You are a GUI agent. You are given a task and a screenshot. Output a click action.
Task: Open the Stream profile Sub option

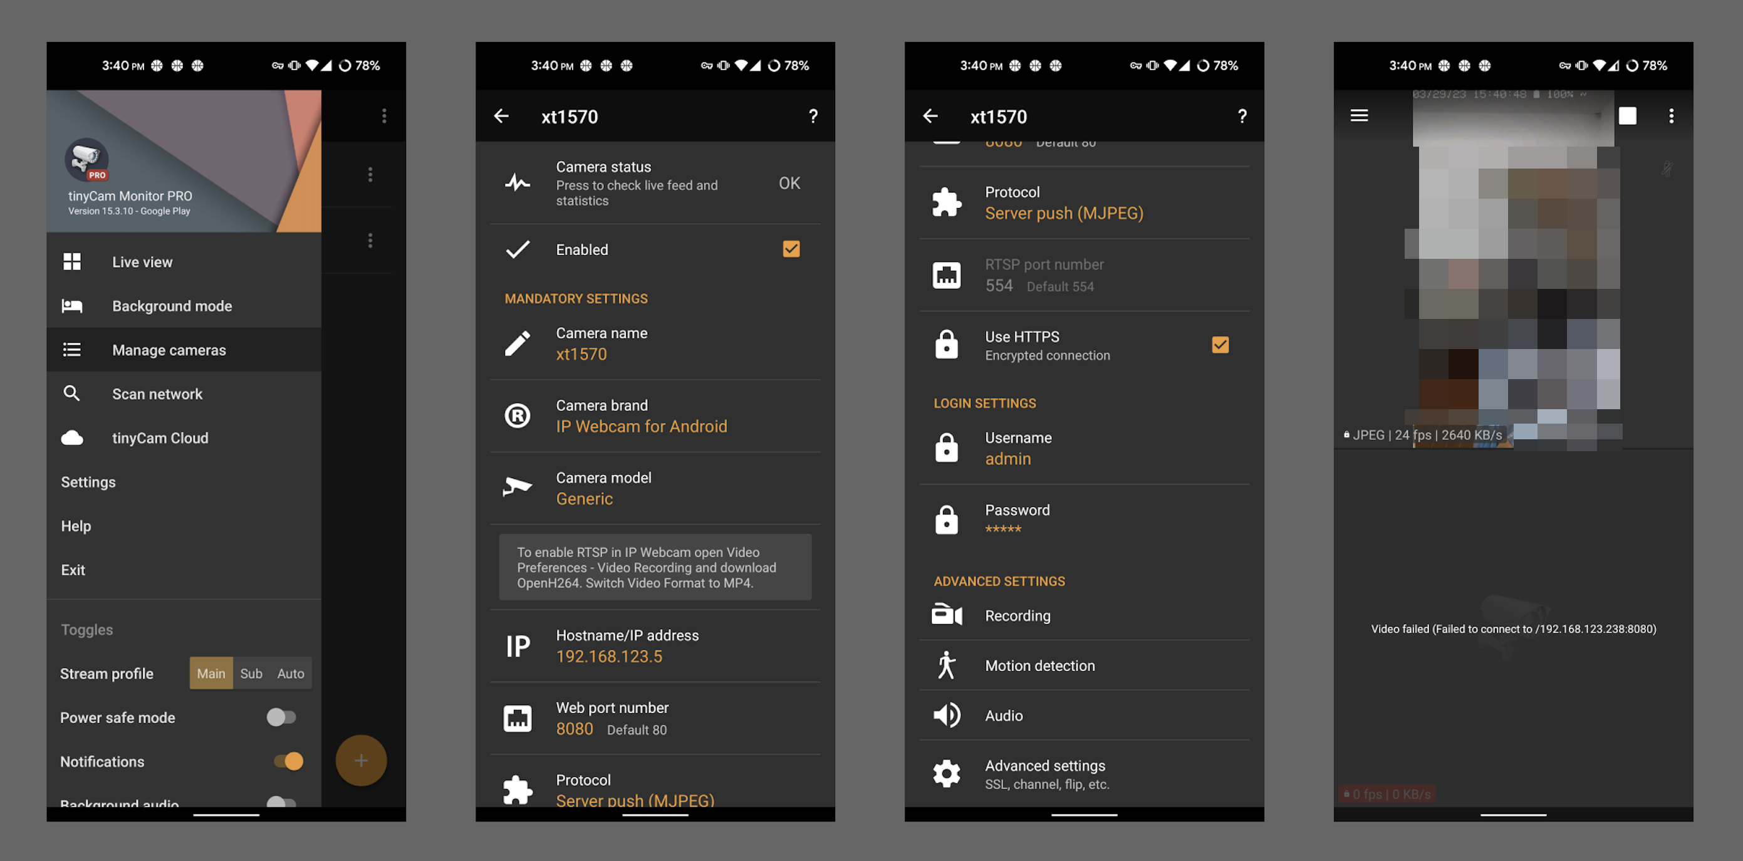[x=250, y=672]
